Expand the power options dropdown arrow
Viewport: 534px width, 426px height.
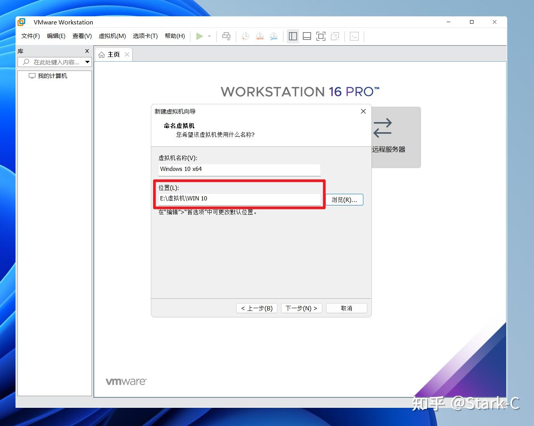tap(209, 36)
